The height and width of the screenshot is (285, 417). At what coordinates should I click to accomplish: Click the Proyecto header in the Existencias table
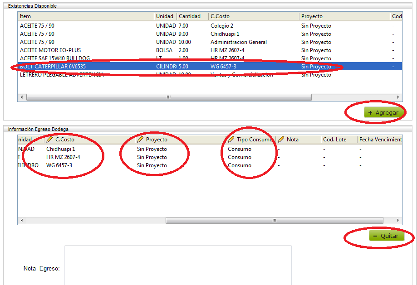pyautogui.click(x=344, y=16)
